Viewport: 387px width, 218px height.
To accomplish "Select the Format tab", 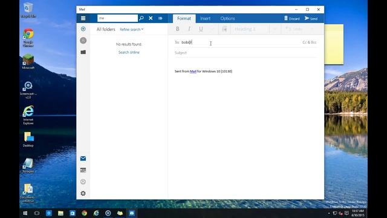I will click(184, 19).
